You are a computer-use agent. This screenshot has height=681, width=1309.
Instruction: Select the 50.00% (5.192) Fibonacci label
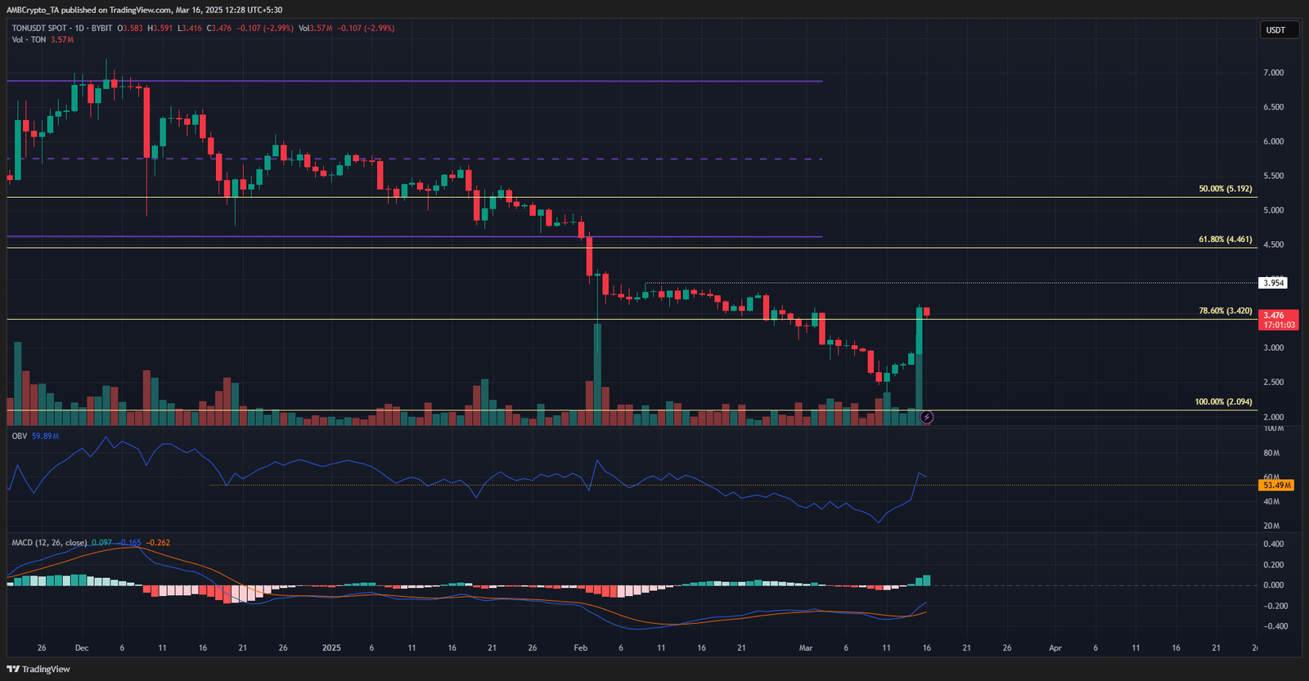pos(1225,189)
